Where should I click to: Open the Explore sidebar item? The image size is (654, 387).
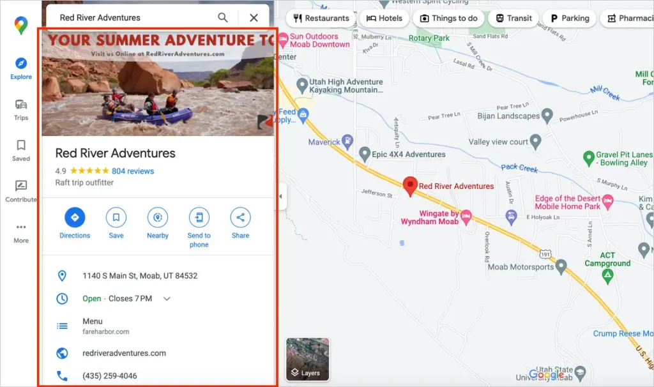point(21,69)
